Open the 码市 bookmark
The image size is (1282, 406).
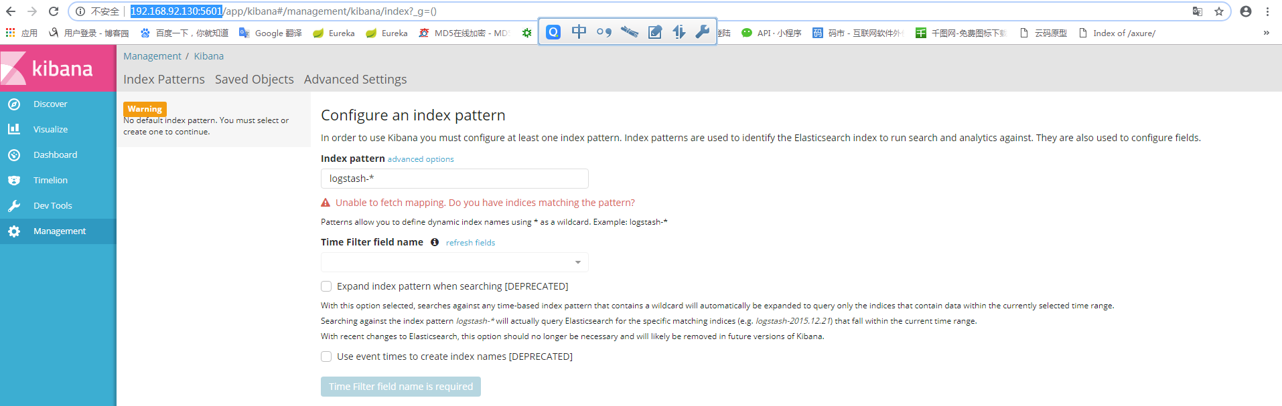pyautogui.click(x=858, y=33)
